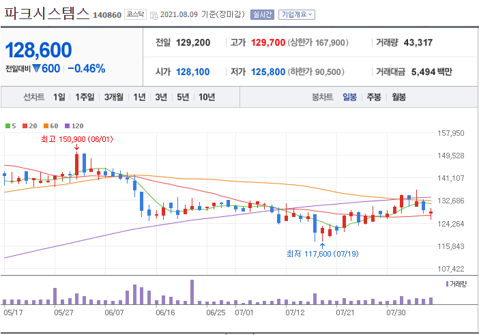Click the 2021.08.09 date text
The image size is (479, 335).
[179, 14]
